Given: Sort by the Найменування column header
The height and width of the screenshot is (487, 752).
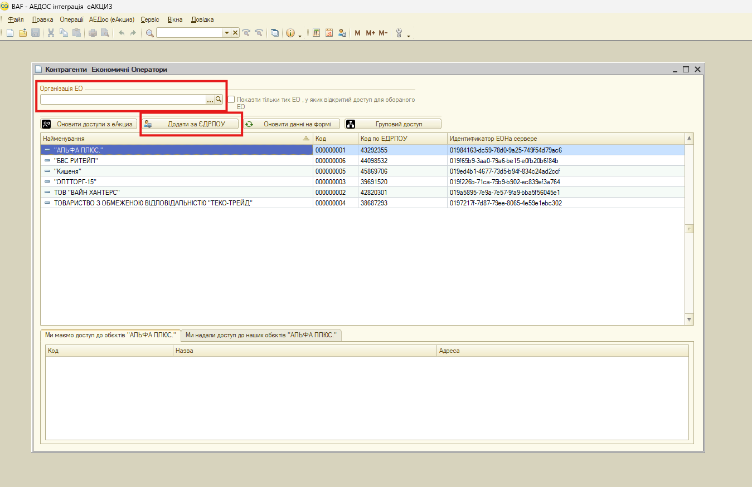Looking at the screenshot, I should click(176, 138).
